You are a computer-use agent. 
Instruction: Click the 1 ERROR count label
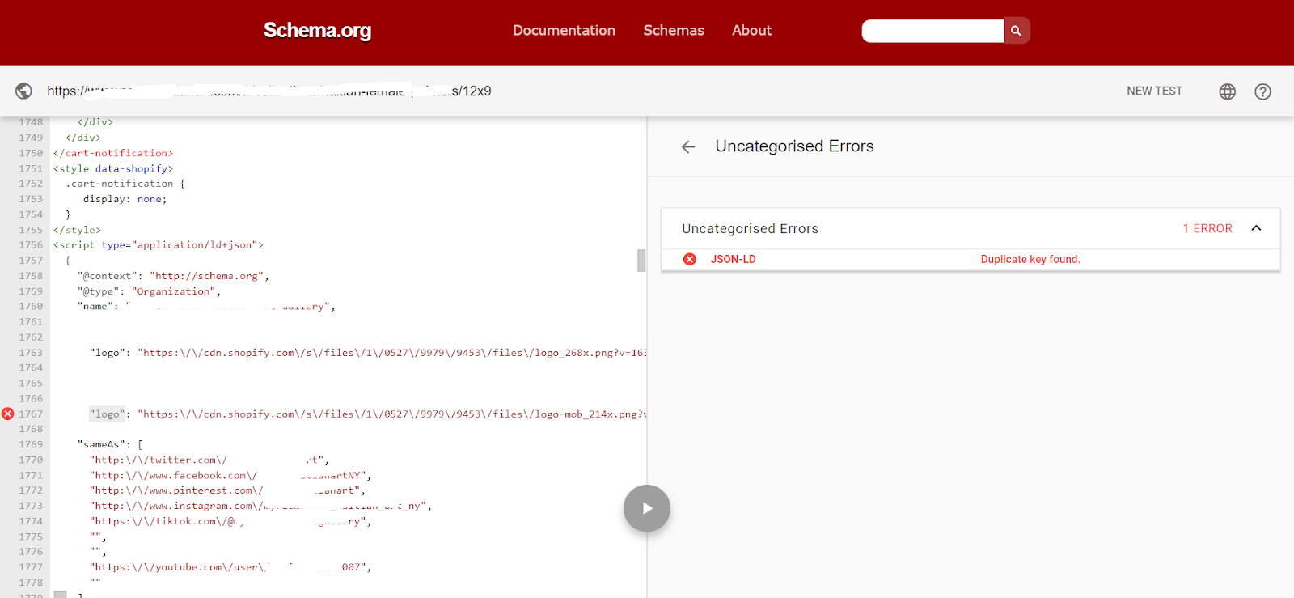click(x=1207, y=229)
